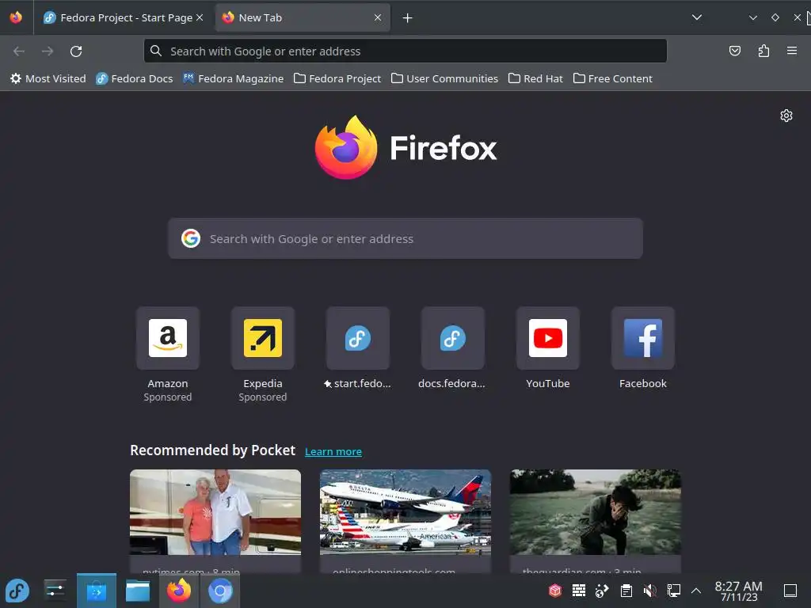
Task: Switch to Fedora Project - Start Page tab
Action: (x=123, y=17)
